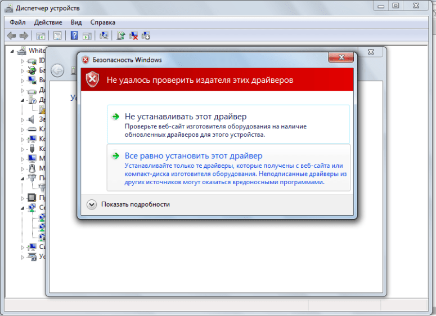The width and height of the screenshot is (436, 316).
Task: Collapse the network adapters node triangle
Action: pyautogui.click(x=23, y=208)
